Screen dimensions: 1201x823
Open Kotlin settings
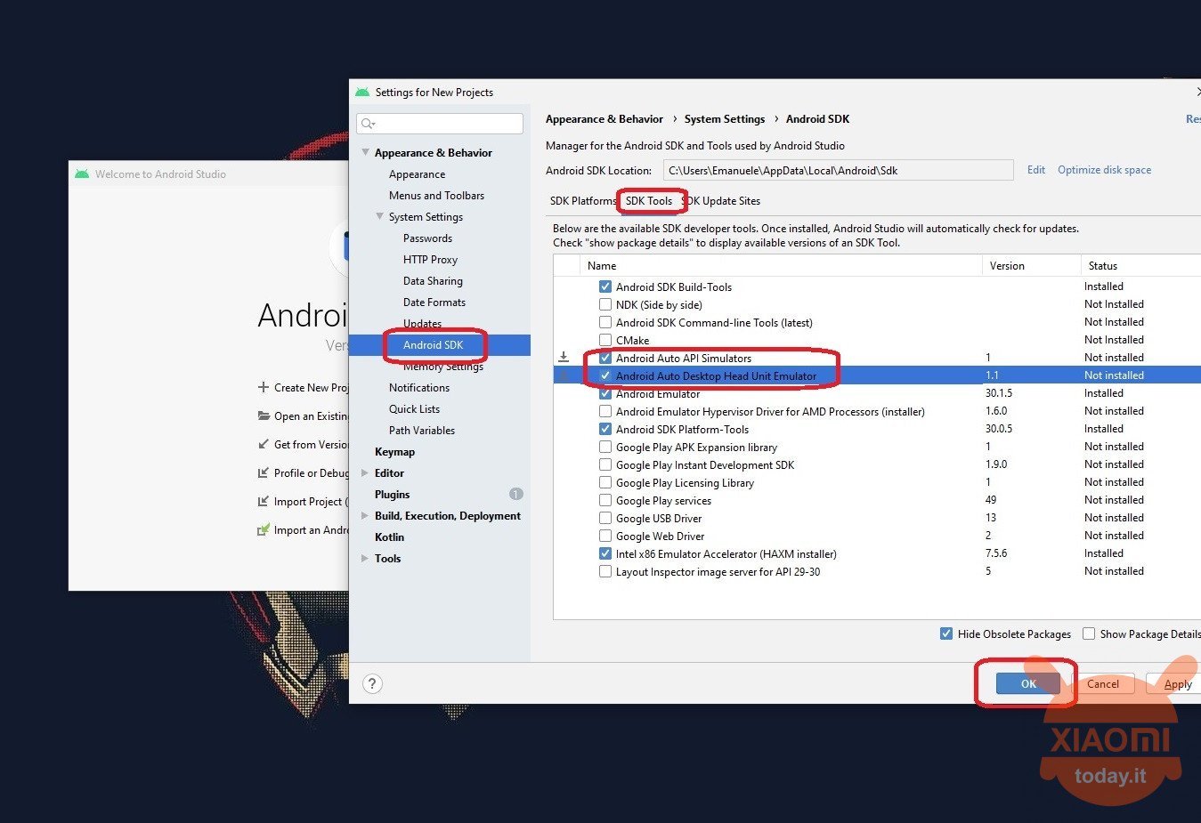coord(389,537)
